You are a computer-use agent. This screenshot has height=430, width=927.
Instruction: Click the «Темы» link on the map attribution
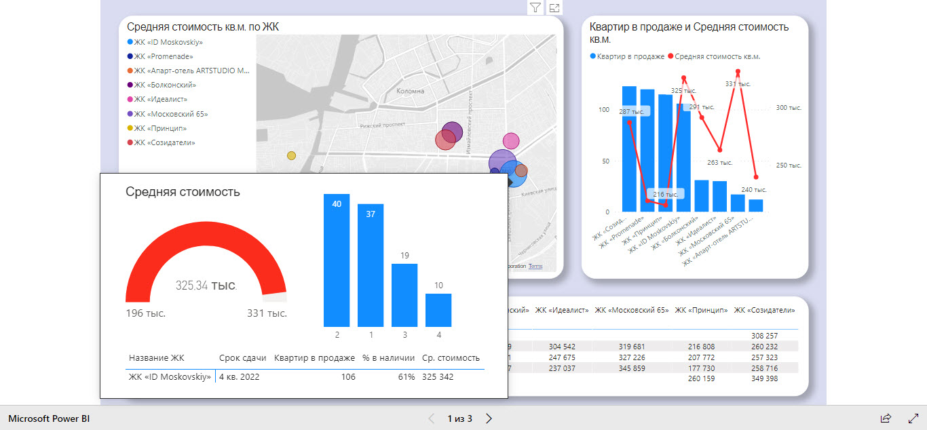(x=535, y=267)
